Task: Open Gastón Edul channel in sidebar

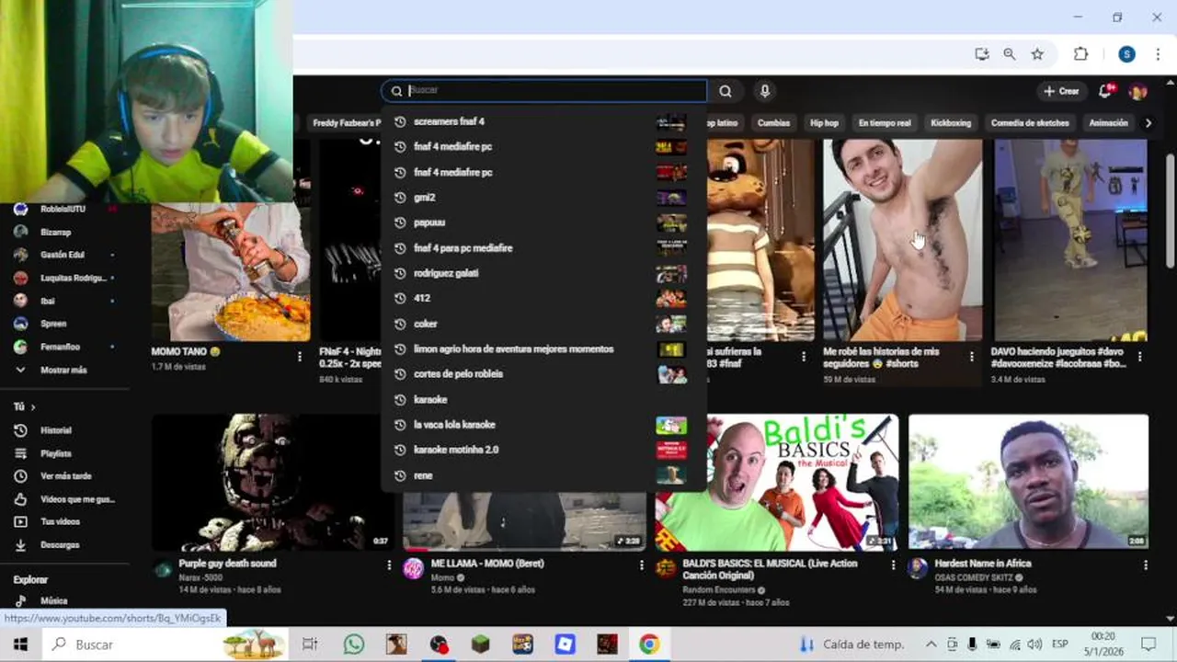Action: (63, 255)
